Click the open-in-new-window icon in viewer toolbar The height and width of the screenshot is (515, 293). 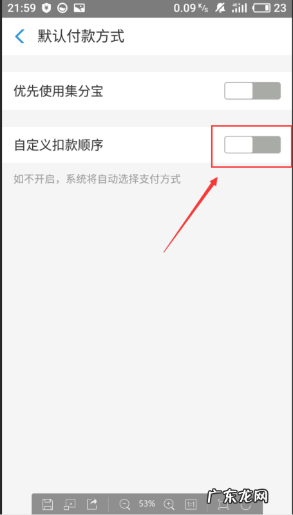coord(70,503)
